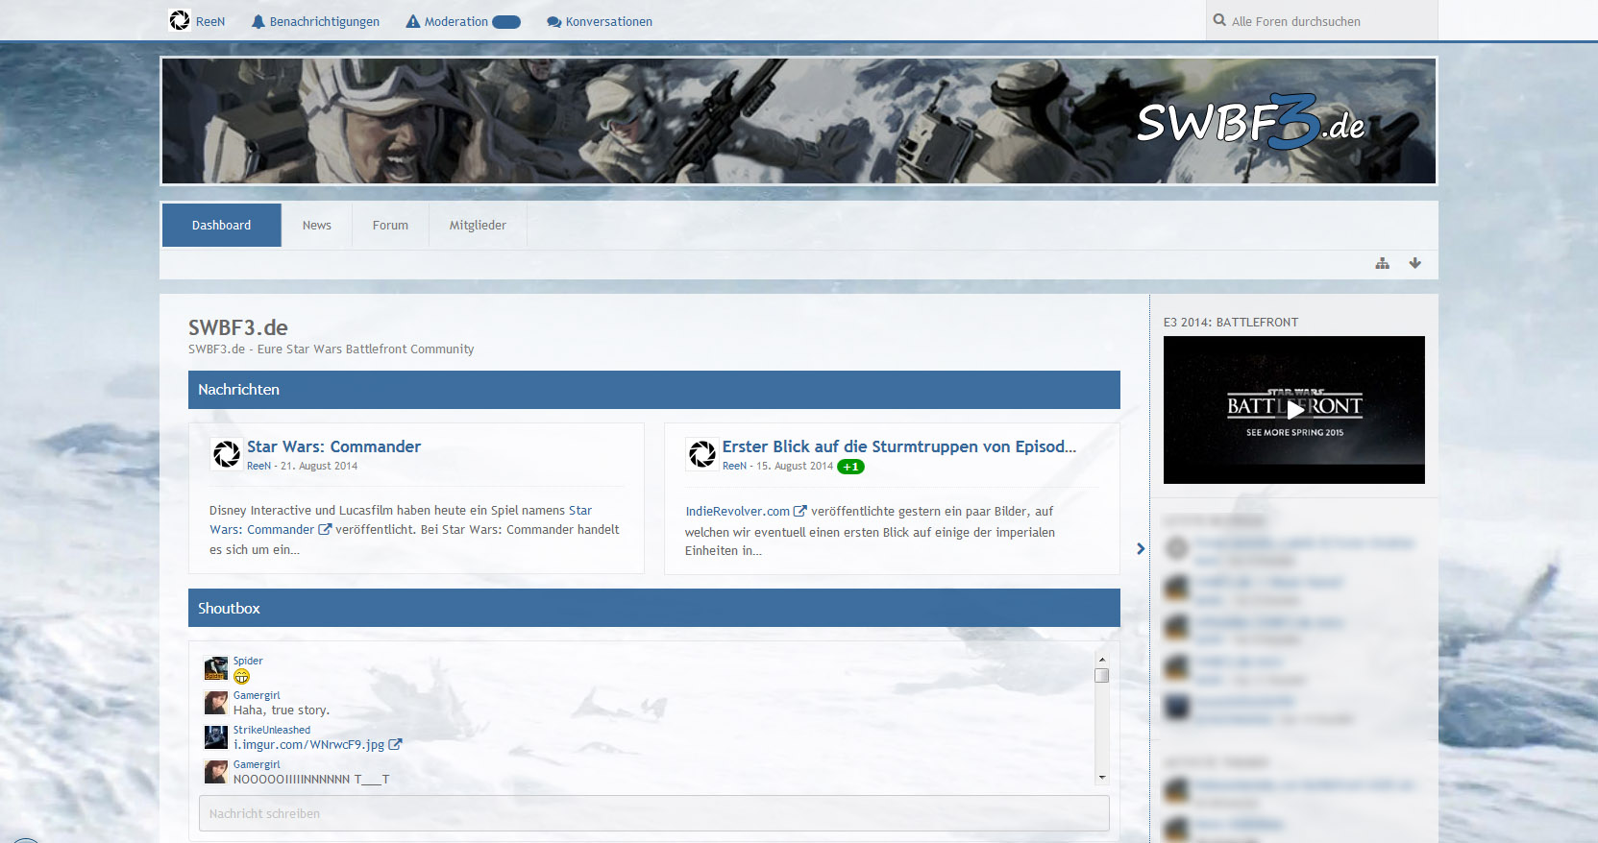1598x843 pixels.
Task: Click Gamergirl's name above 'Haha, true story.'
Action: click(257, 695)
